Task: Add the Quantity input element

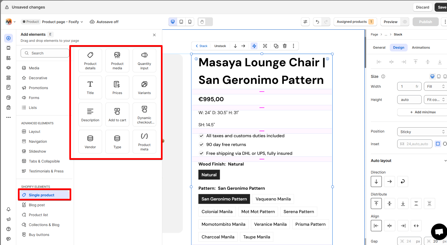Action: 144,60
